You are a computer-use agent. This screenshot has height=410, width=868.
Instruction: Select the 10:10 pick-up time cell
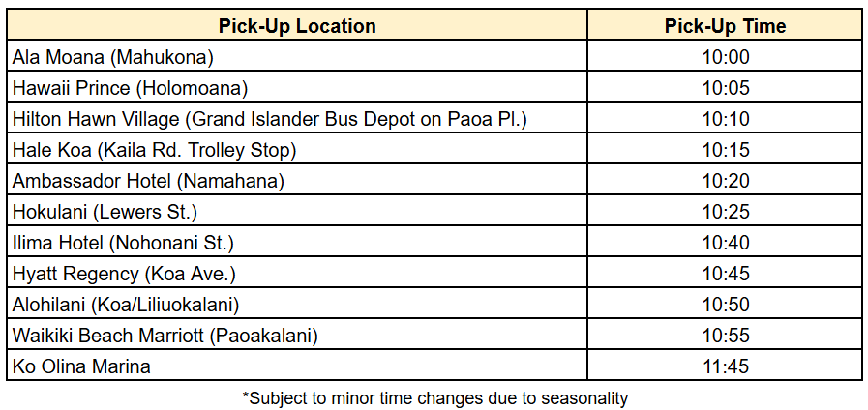[x=725, y=119]
